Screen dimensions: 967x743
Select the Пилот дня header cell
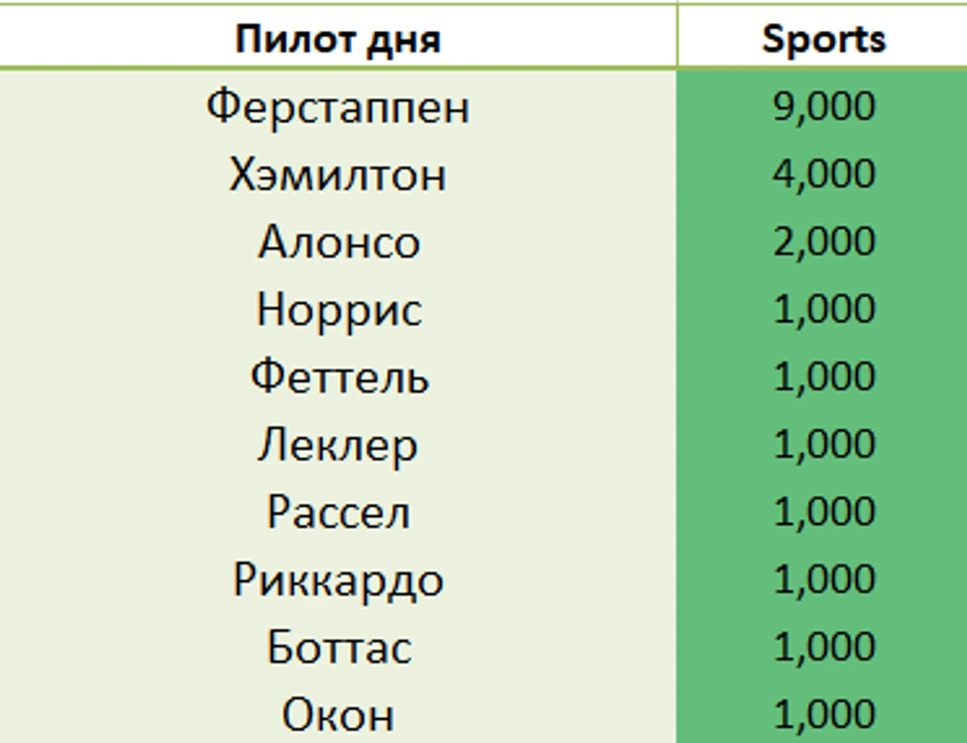[338, 37]
